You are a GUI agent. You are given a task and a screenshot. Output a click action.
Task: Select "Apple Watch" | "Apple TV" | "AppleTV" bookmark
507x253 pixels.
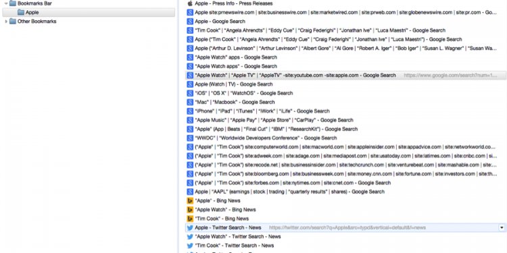tap(295, 75)
